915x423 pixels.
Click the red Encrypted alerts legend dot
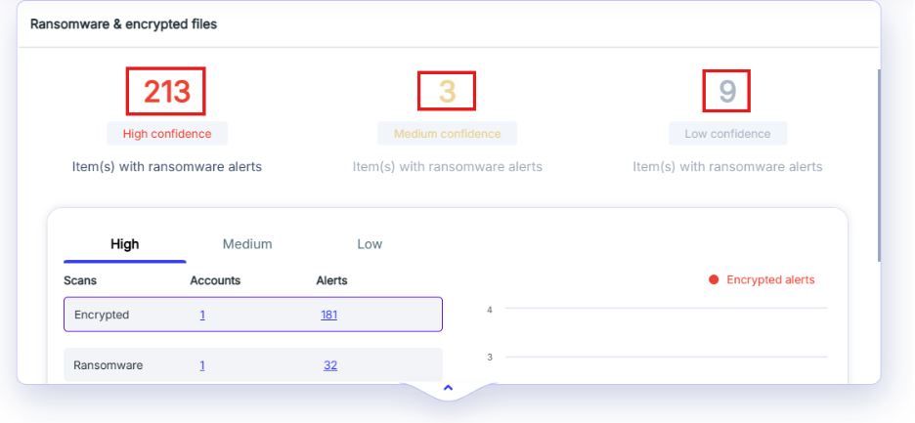point(713,280)
